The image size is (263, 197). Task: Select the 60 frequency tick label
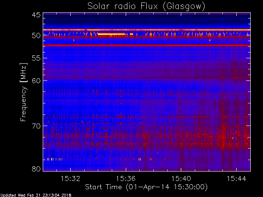[x=36, y=80]
